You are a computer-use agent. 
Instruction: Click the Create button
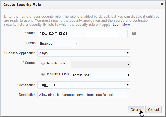coord(136,110)
